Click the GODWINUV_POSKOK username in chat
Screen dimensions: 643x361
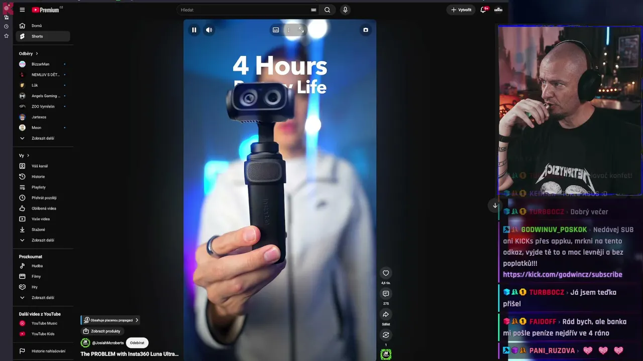point(554,230)
